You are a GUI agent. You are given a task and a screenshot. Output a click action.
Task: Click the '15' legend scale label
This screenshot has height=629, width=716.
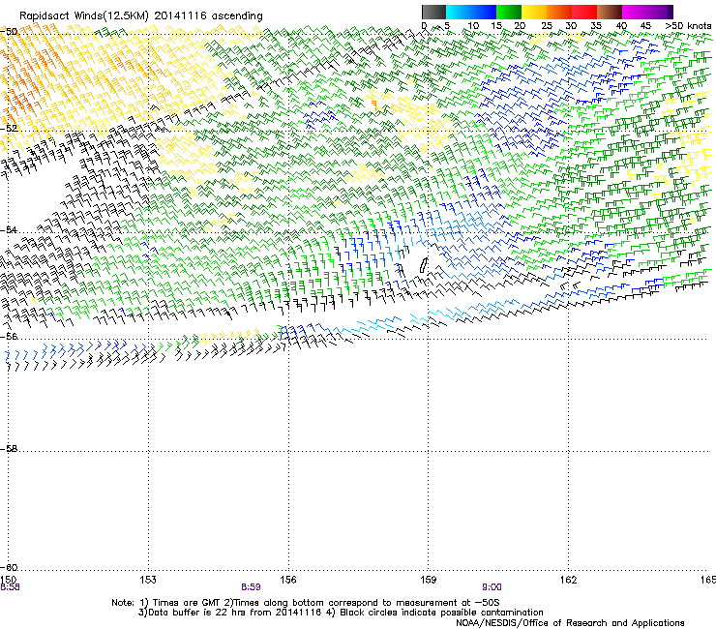coord(496,26)
